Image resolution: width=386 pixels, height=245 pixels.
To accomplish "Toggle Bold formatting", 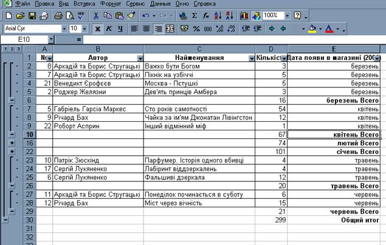I will [98, 29].
